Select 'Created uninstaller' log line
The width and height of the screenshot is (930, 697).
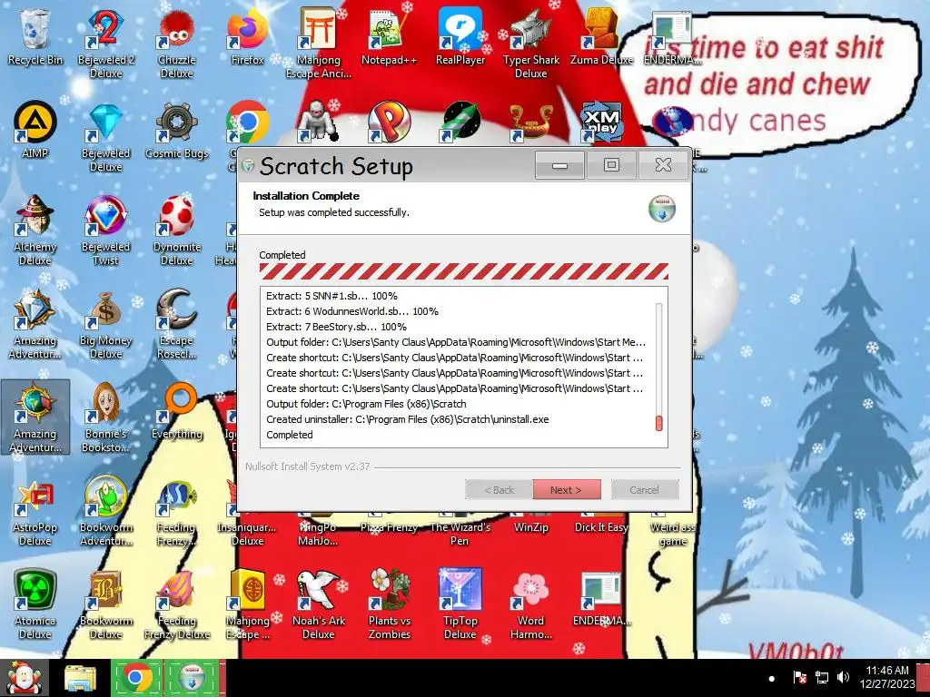click(408, 419)
